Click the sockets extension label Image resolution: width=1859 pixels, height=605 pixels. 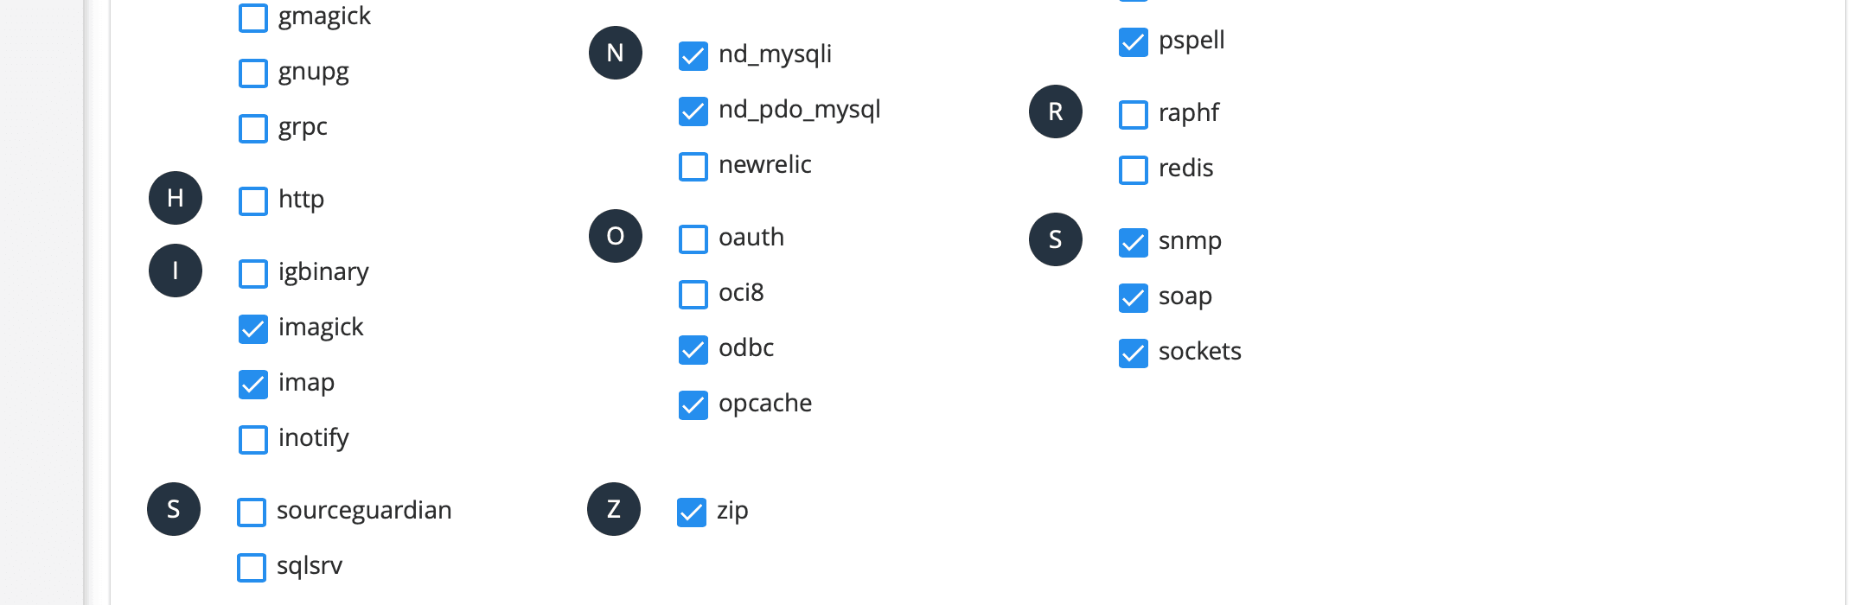tap(1199, 351)
